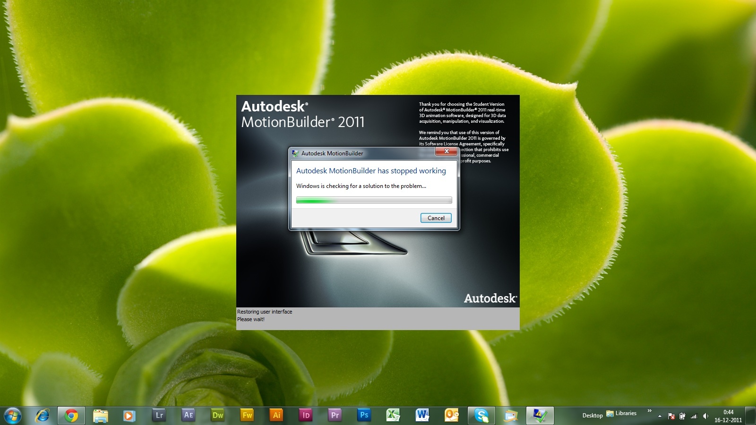Open Windows Explorer from the taskbar
Screen dimensions: 756x425
tap(100, 416)
